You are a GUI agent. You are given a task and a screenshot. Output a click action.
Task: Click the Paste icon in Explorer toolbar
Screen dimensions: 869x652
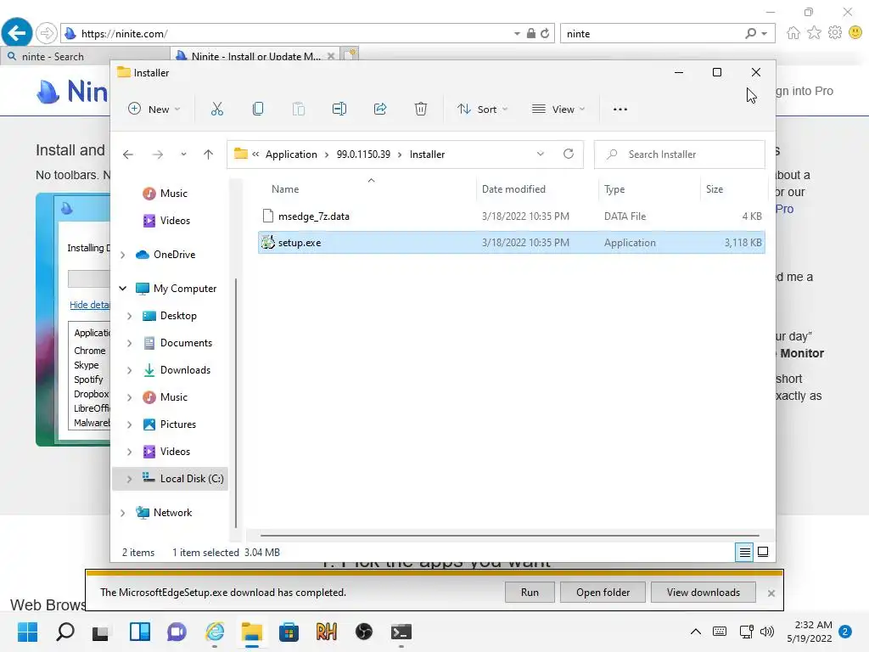click(298, 110)
